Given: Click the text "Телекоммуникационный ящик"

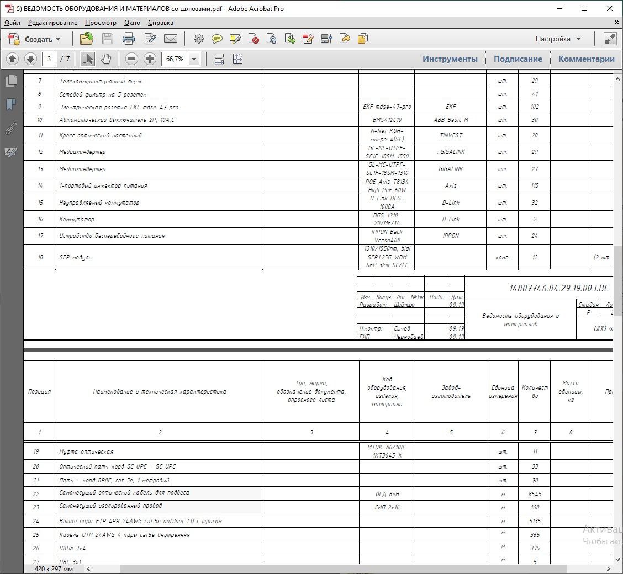Looking at the screenshot, I should [101, 81].
